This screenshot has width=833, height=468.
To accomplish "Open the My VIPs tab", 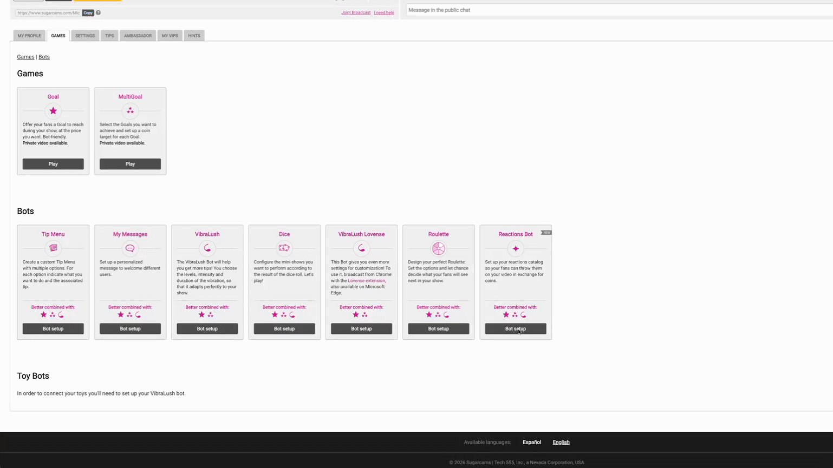I will point(170,36).
